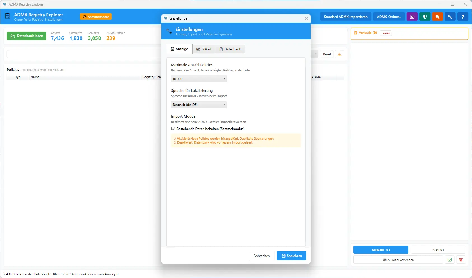Open the Maximale Anzahl Policies dropdown

point(199,79)
